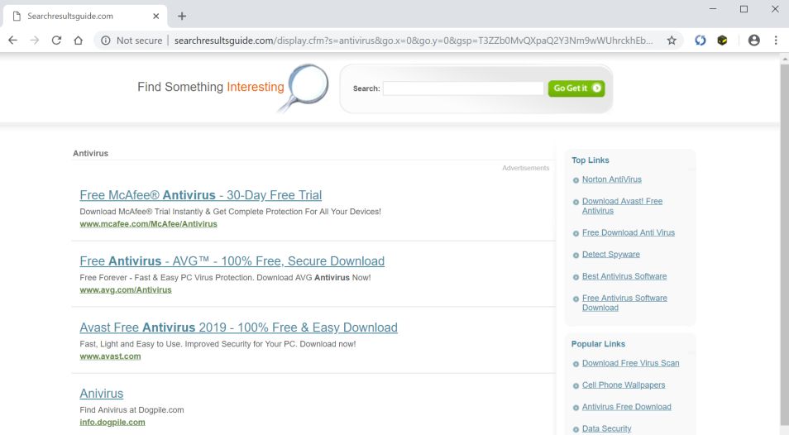Open the user profile avatar icon

pyautogui.click(x=753, y=41)
